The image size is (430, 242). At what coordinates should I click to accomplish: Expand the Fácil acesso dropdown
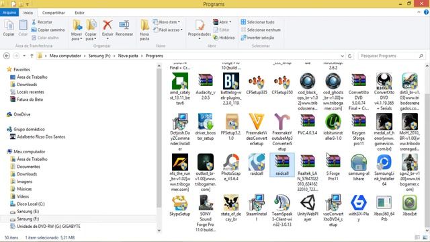click(x=167, y=30)
